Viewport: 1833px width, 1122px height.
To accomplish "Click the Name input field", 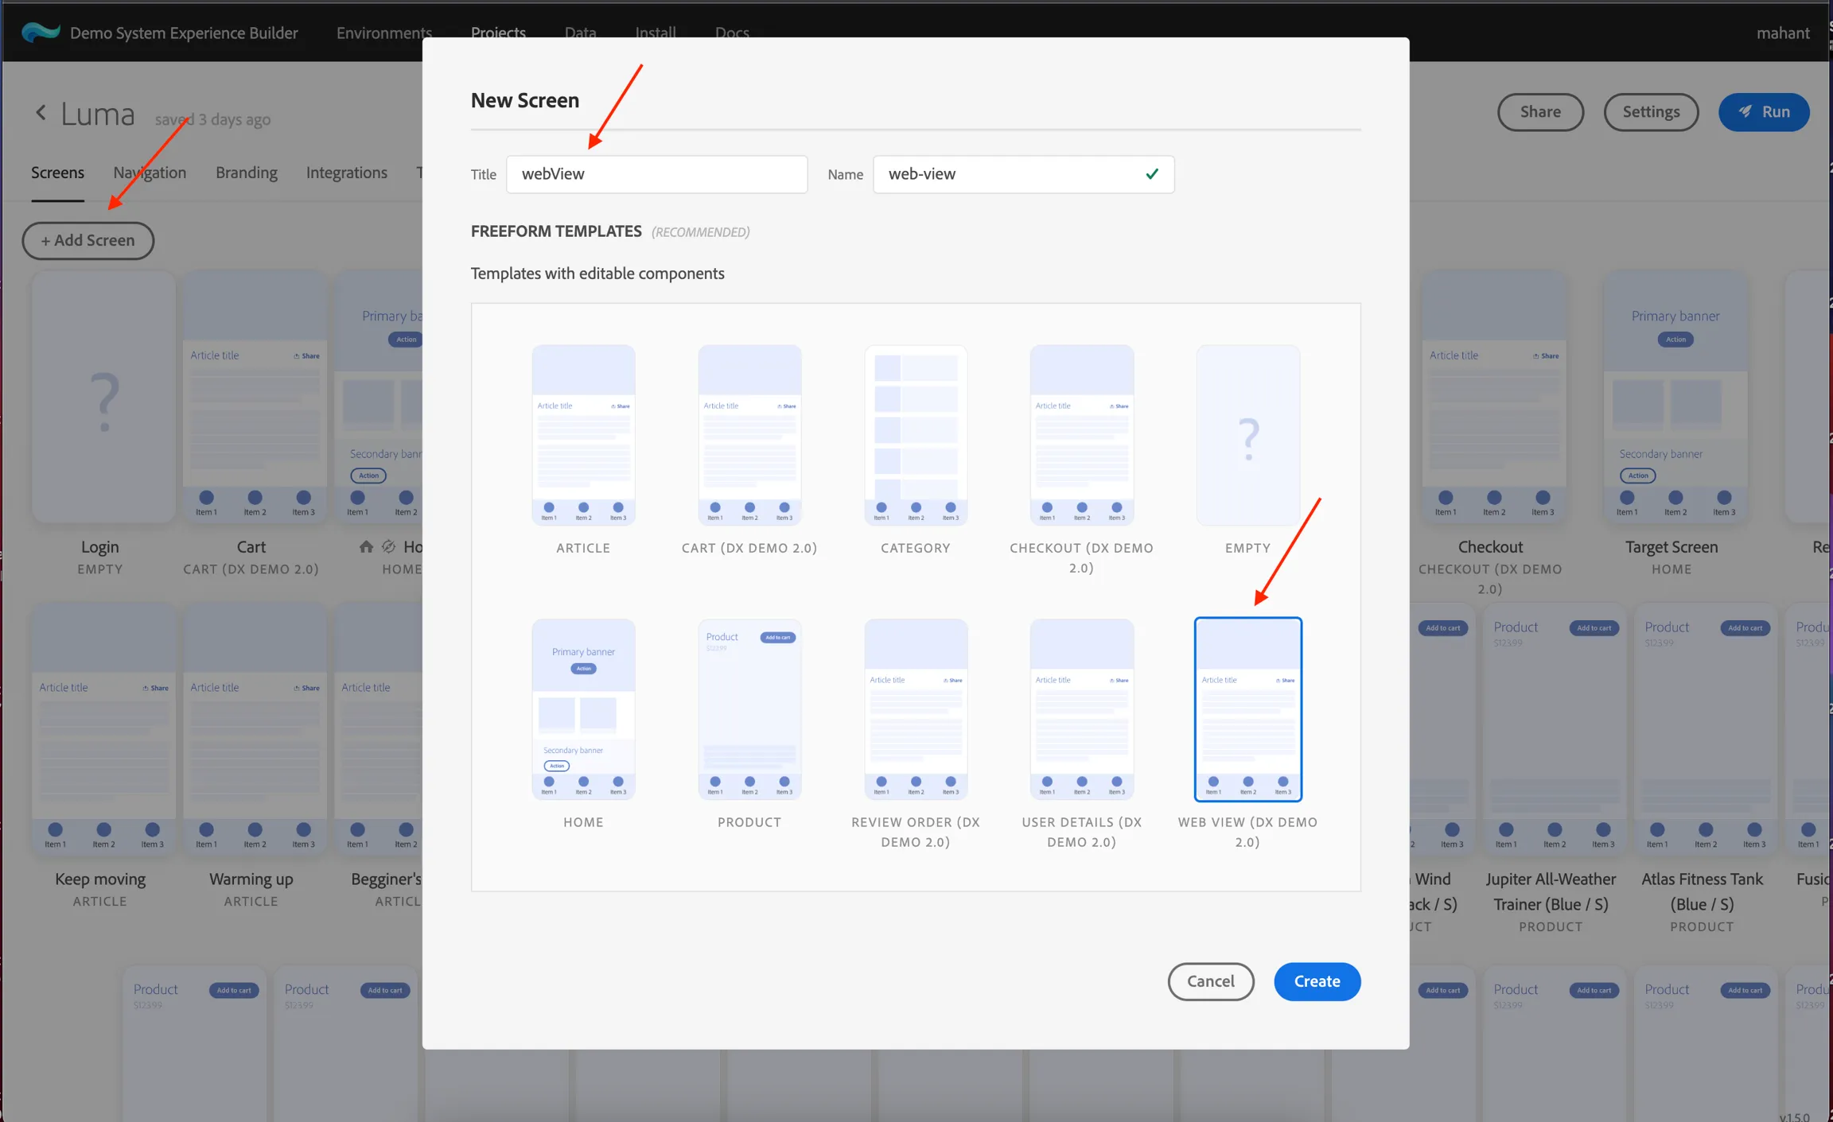I will click(1023, 174).
